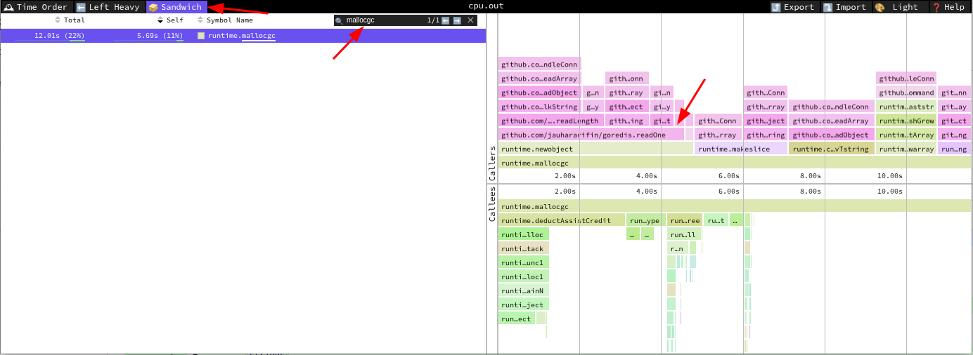The image size is (973, 355).
Task: Go to next search result arrow
Action: point(457,20)
